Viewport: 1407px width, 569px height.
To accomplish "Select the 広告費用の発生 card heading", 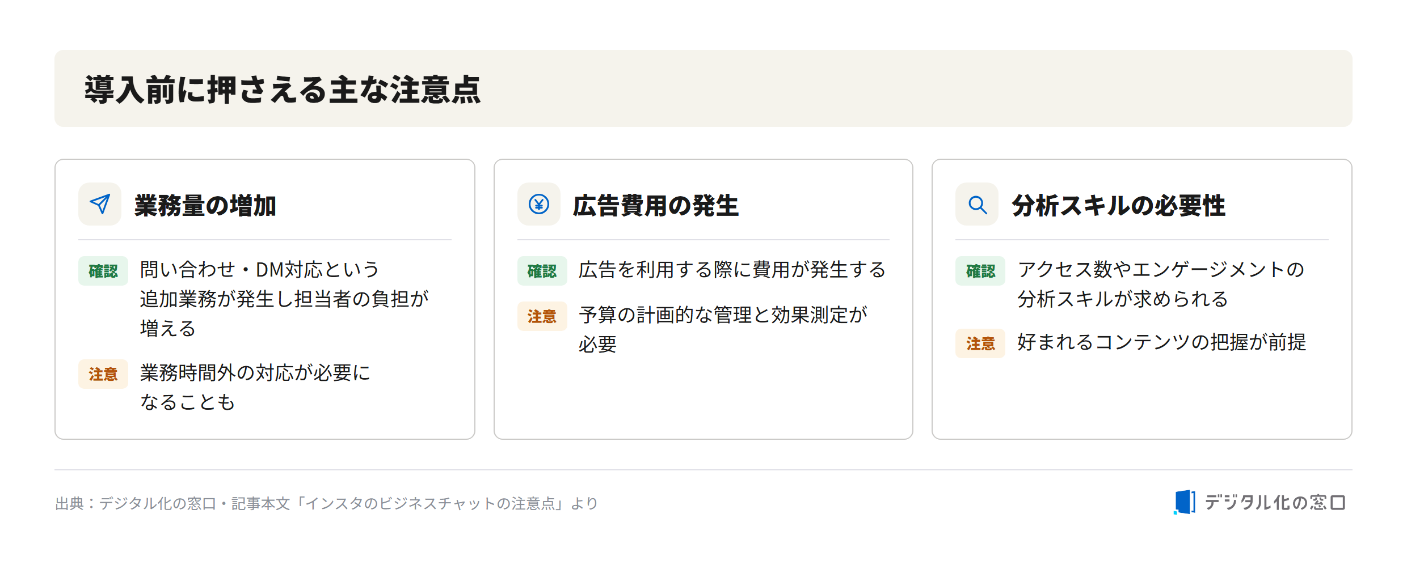I will (655, 205).
